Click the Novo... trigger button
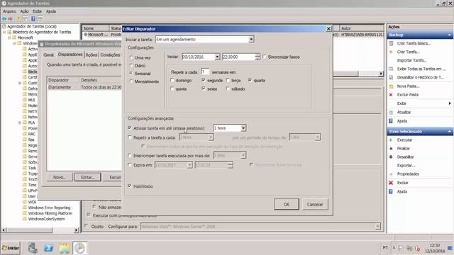Image resolution: width=454 pixels, height=255 pixels. point(60,177)
